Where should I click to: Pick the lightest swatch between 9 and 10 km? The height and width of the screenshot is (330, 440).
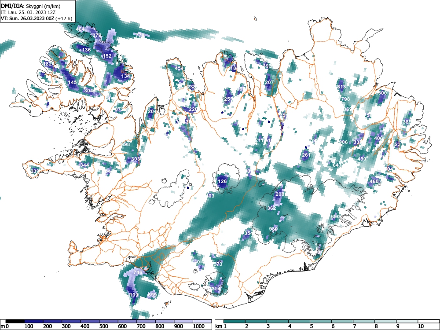(x=407, y=321)
